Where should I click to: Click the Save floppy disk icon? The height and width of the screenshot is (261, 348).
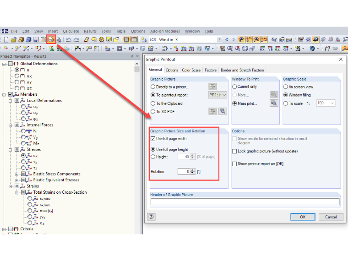tap(36, 40)
